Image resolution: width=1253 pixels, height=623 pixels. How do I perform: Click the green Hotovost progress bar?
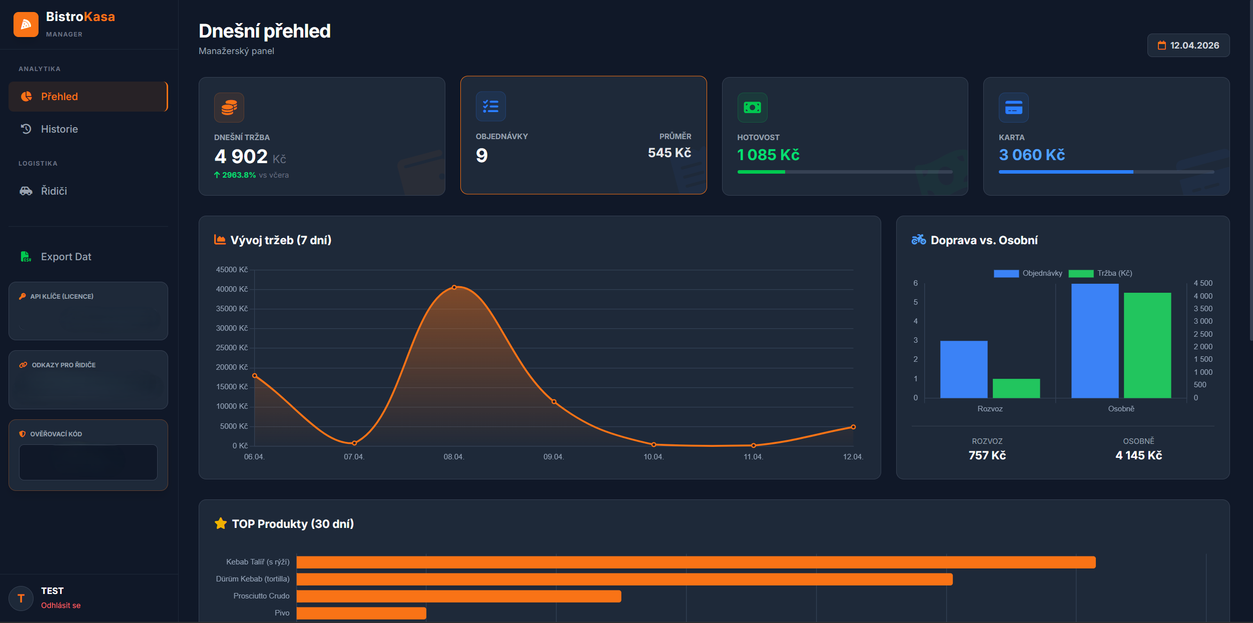[761, 172]
